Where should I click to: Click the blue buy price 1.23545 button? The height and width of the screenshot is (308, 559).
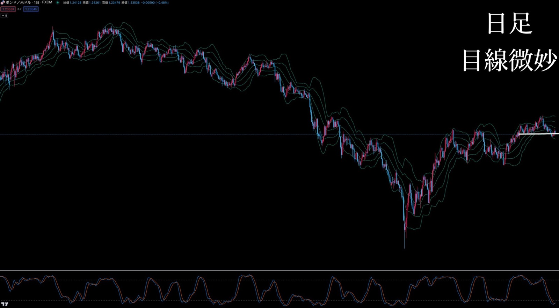pyautogui.click(x=31, y=9)
